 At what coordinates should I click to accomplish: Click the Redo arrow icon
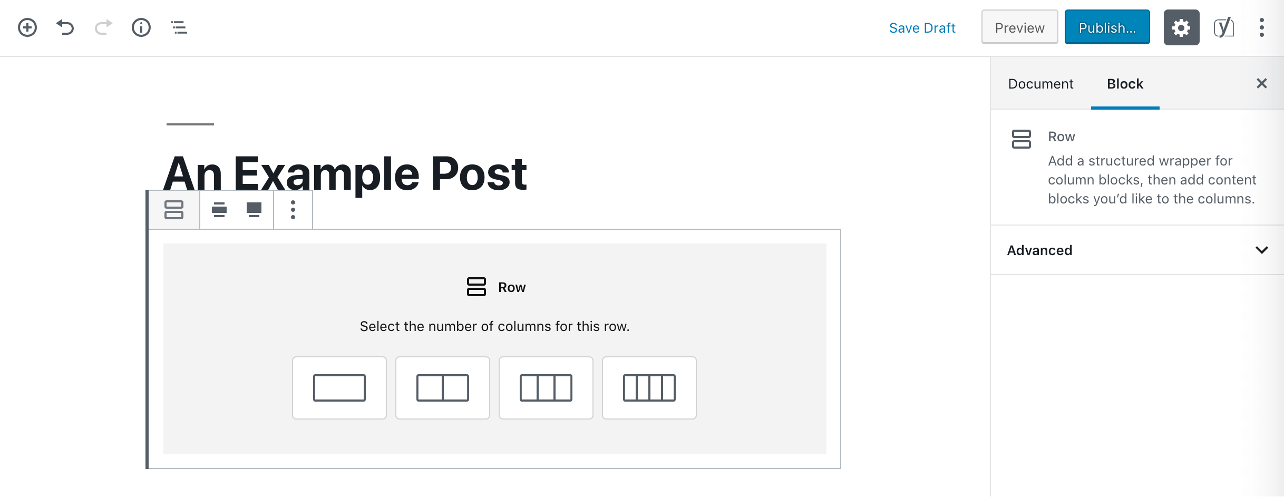click(x=103, y=27)
